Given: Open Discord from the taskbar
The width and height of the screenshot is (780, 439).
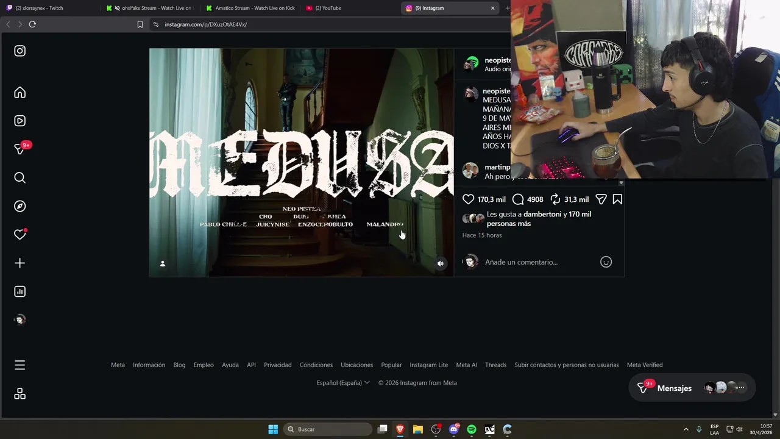Looking at the screenshot, I should [x=454, y=429].
